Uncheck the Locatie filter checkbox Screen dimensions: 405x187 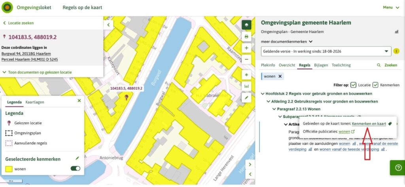[x=353, y=85]
